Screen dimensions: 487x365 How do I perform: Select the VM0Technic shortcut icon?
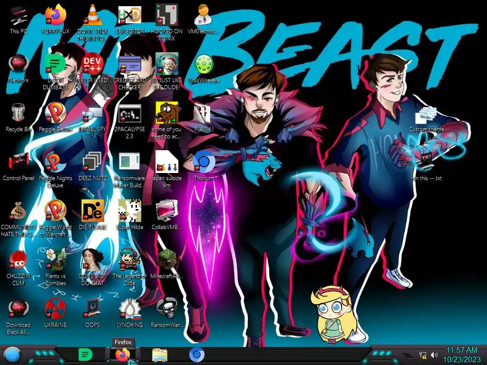tap(204, 15)
